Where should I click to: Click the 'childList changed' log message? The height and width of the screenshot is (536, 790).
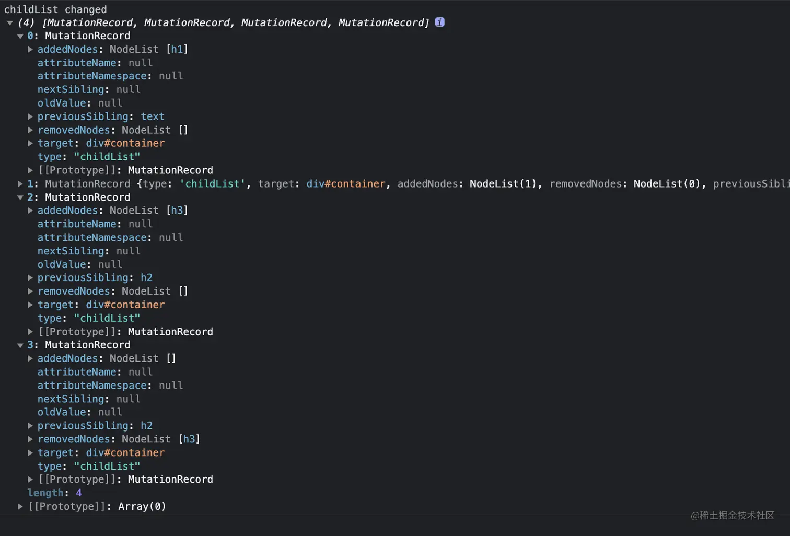tap(55, 9)
